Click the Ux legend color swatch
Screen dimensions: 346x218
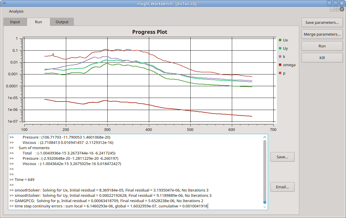click(x=280, y=40)
